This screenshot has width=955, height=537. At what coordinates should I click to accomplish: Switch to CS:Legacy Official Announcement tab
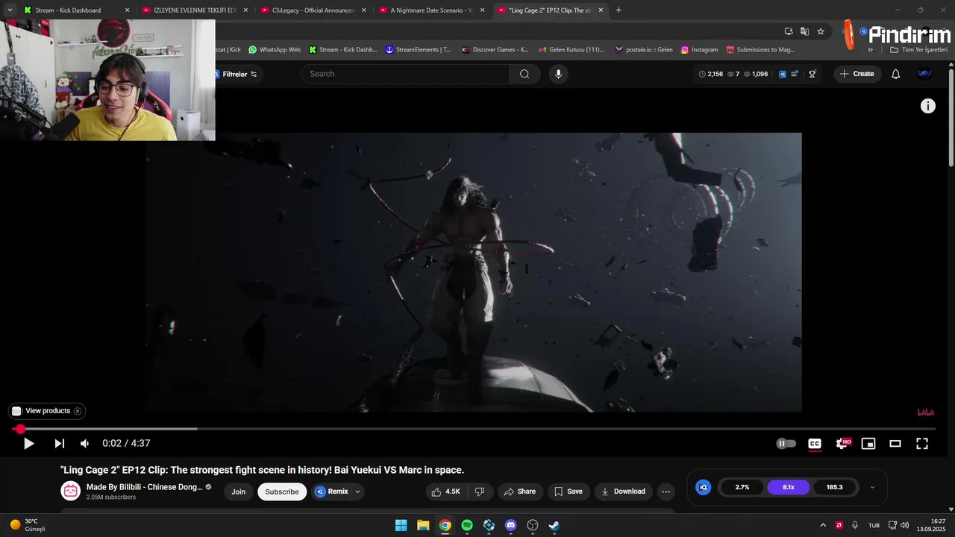313,10
